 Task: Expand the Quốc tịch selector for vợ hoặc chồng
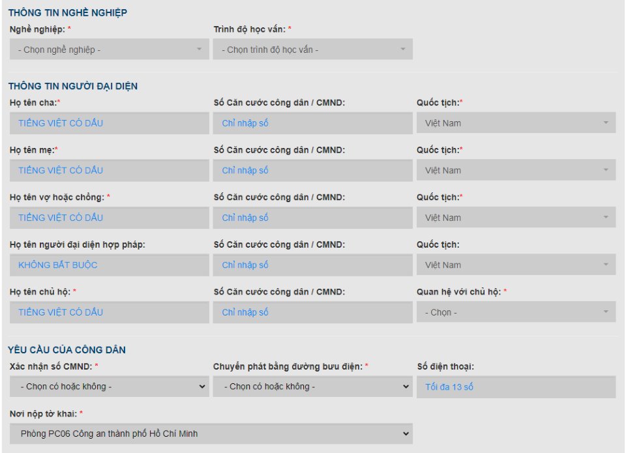pyautogui.click(x=515, y=217)
